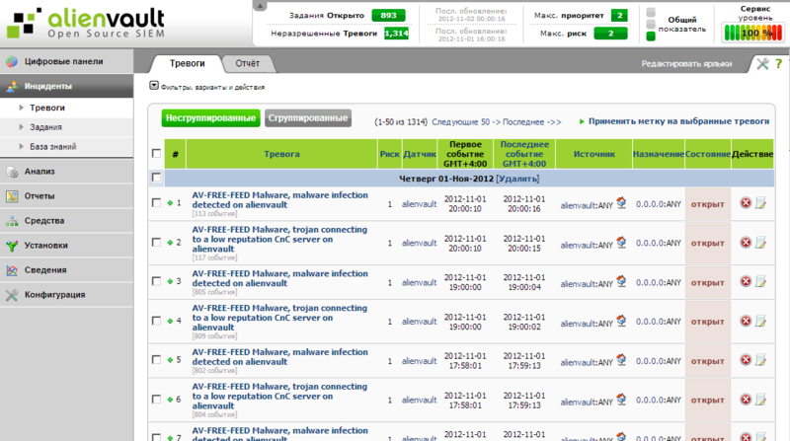Open the note icon for alarm 3
This screenshot has width=790, height=441.
(x=760, y=281)
